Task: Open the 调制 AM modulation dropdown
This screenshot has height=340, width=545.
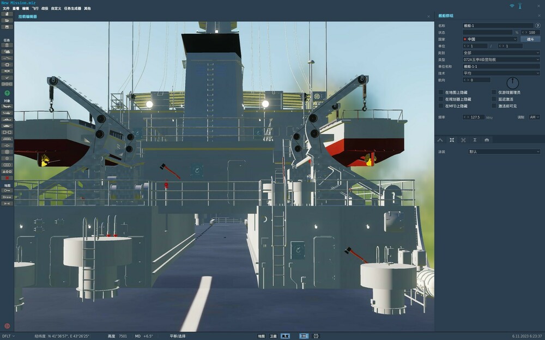Action: click(x=534, y=118)
